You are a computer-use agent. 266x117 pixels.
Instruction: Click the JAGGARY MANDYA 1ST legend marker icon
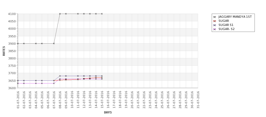coord(215,17)
